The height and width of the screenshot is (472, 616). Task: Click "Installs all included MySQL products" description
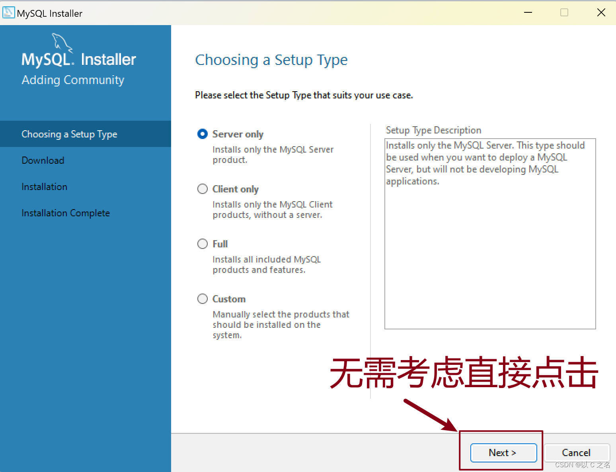pyautogui.click(x=267, y=264)
